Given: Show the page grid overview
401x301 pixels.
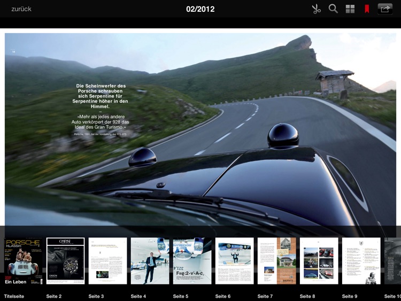Looking at the screenshot, I should point(350,9).
